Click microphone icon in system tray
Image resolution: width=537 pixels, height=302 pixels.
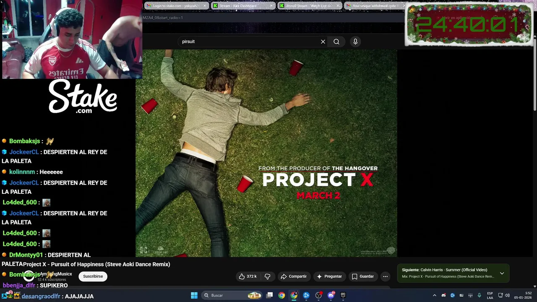pyautogui.click(x=479, y=295)
